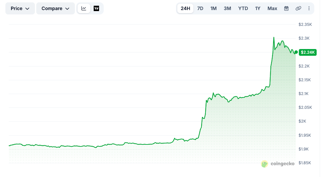Copy the chart link with chain icon

[298, 8]
